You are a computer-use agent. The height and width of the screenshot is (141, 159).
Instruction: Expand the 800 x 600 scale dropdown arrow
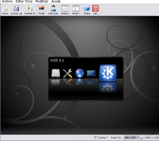(141, 138)
